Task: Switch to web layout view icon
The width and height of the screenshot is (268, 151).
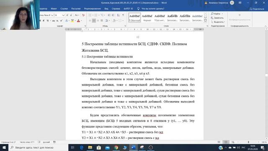Action: [x=233, y=142]
